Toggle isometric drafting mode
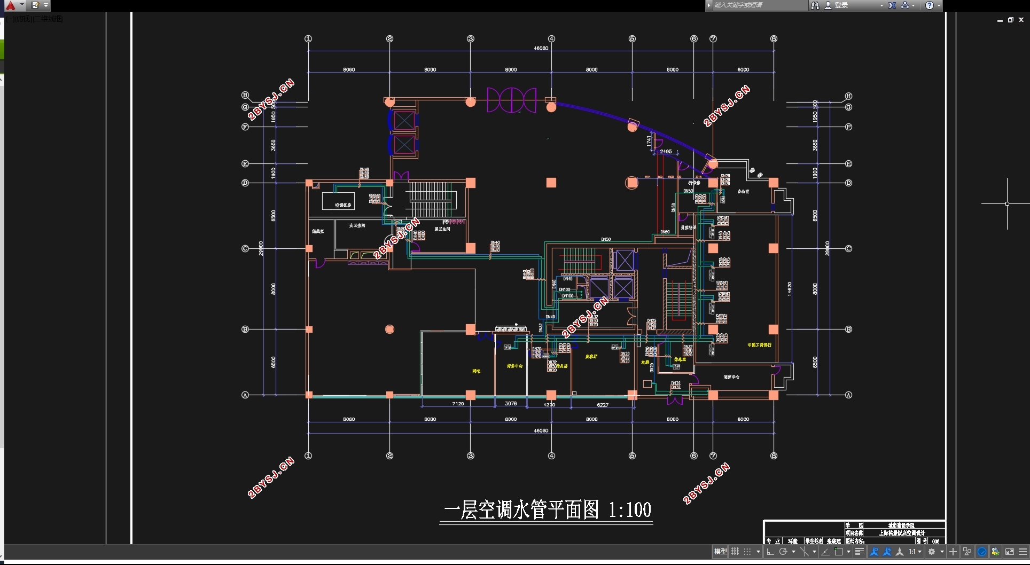The height and width of the screenshot is (565, 1030). click(804, 552)
